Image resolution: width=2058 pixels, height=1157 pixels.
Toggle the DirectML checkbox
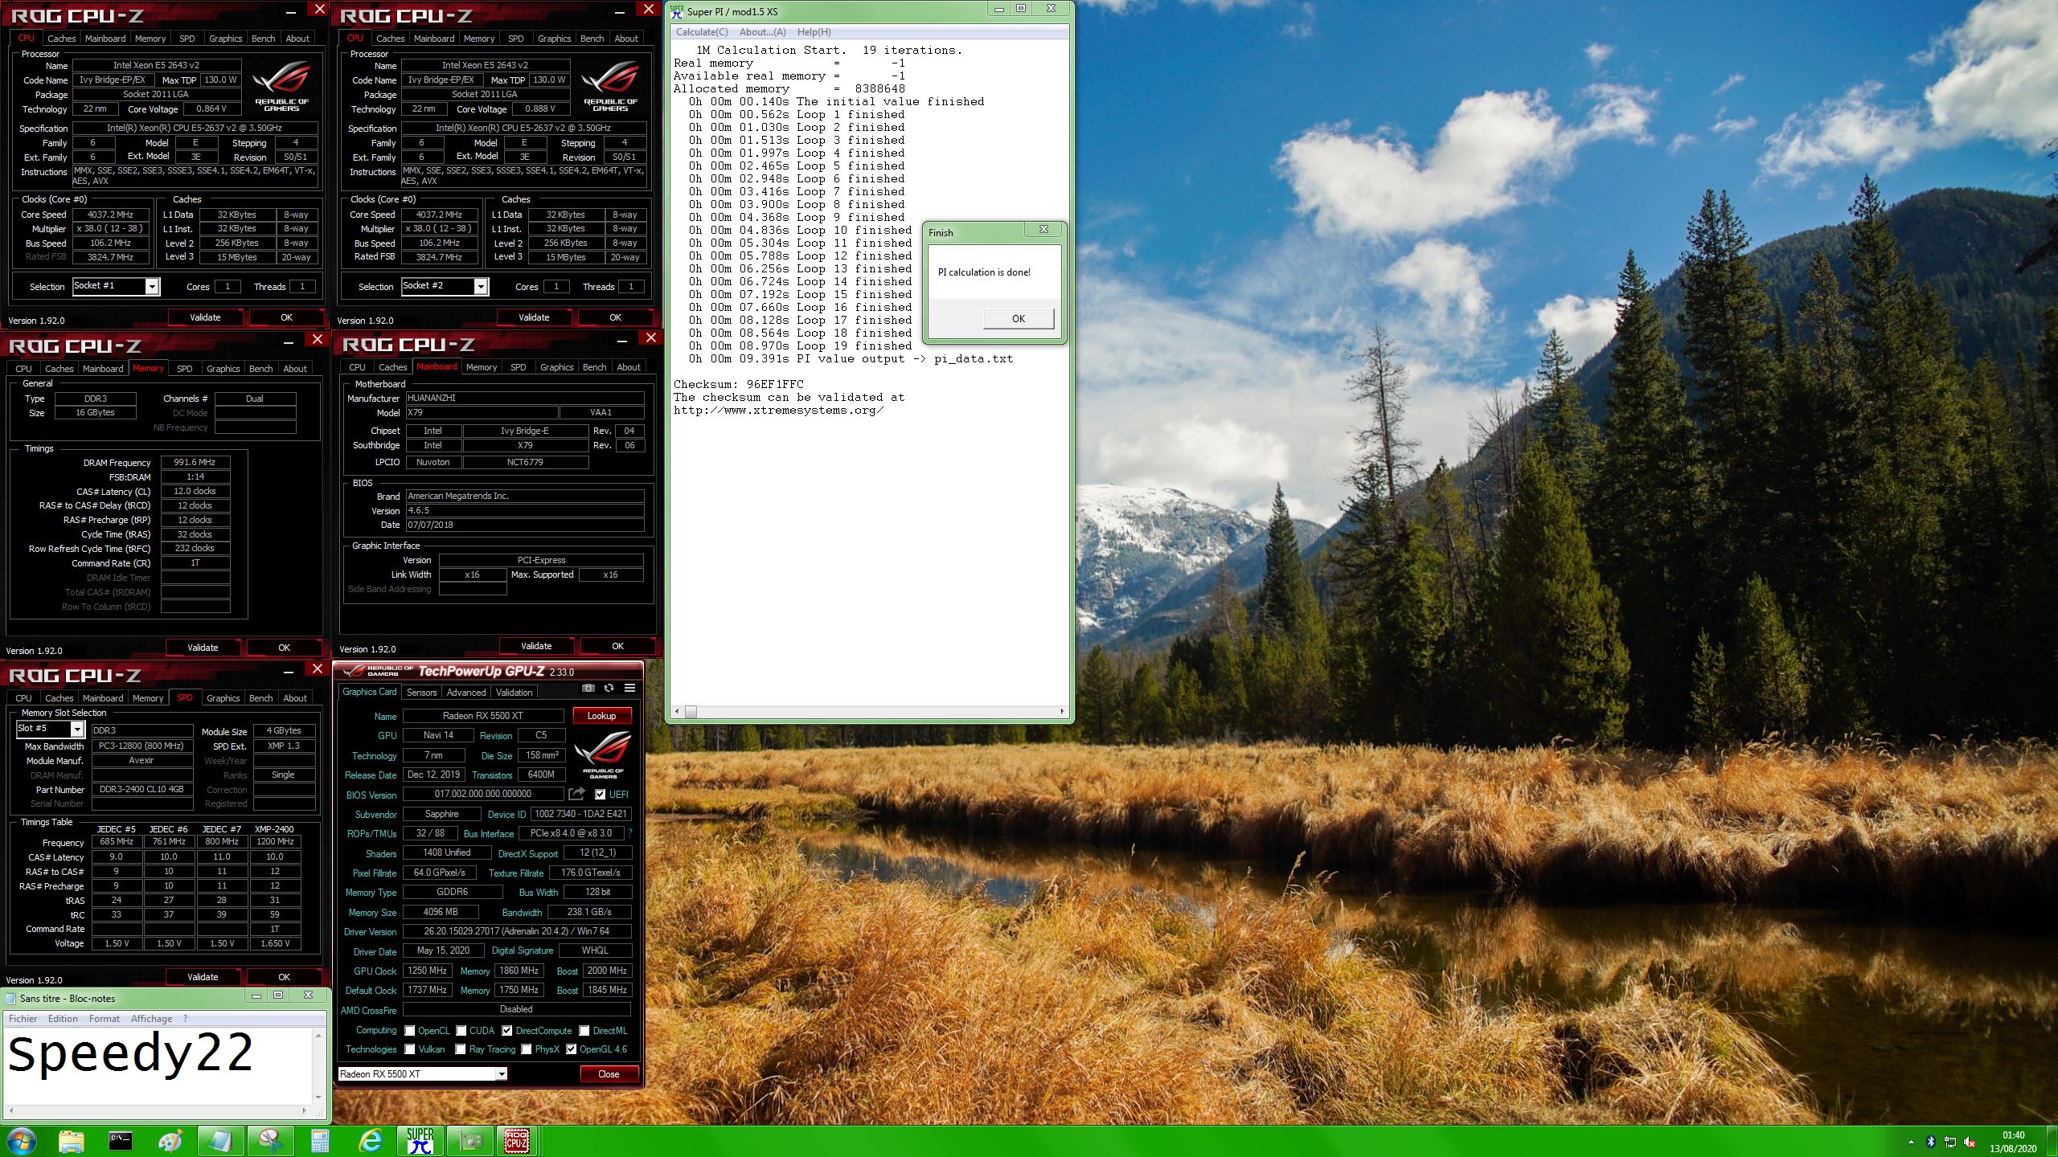(584, 1030)
